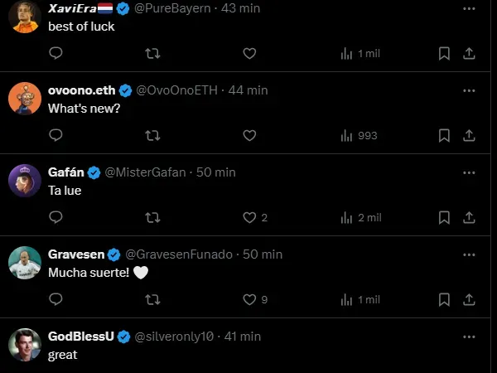Share Gafán's "Ta lue" tweet

[x=469, y=217]
